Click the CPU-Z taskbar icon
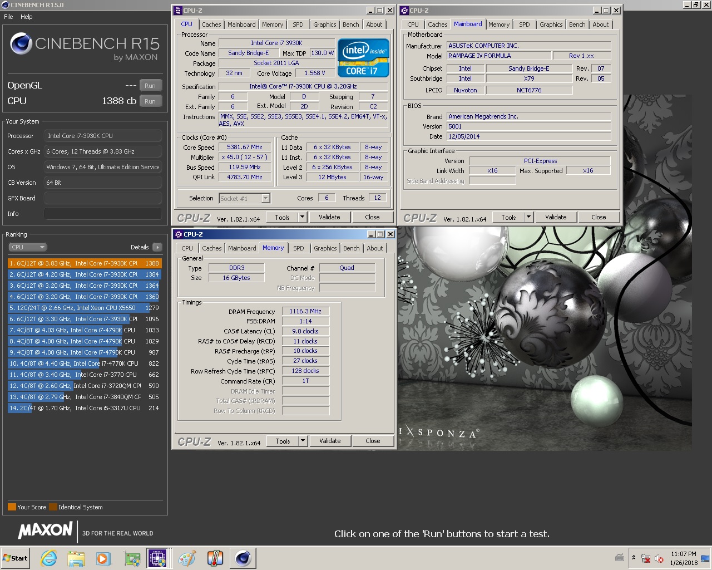 pyautogui.click(x=157, y=558)
